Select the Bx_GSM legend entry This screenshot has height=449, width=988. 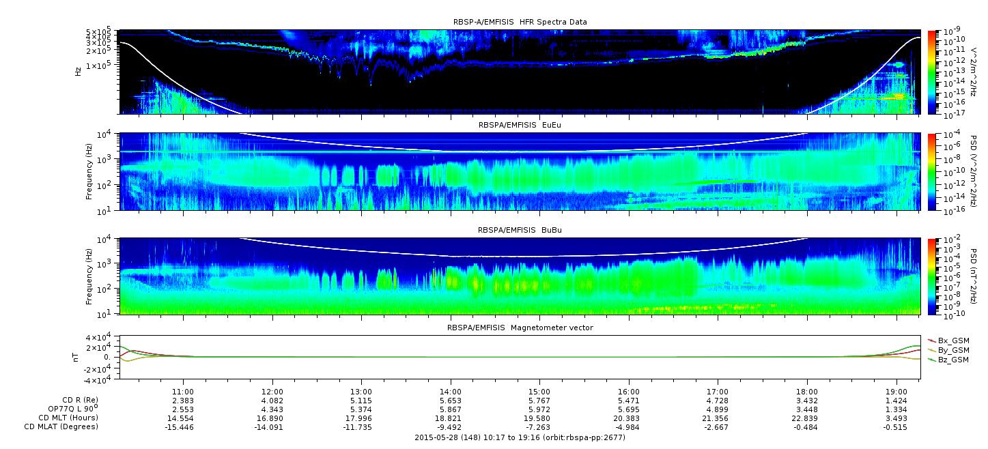(x=952, y=341)
